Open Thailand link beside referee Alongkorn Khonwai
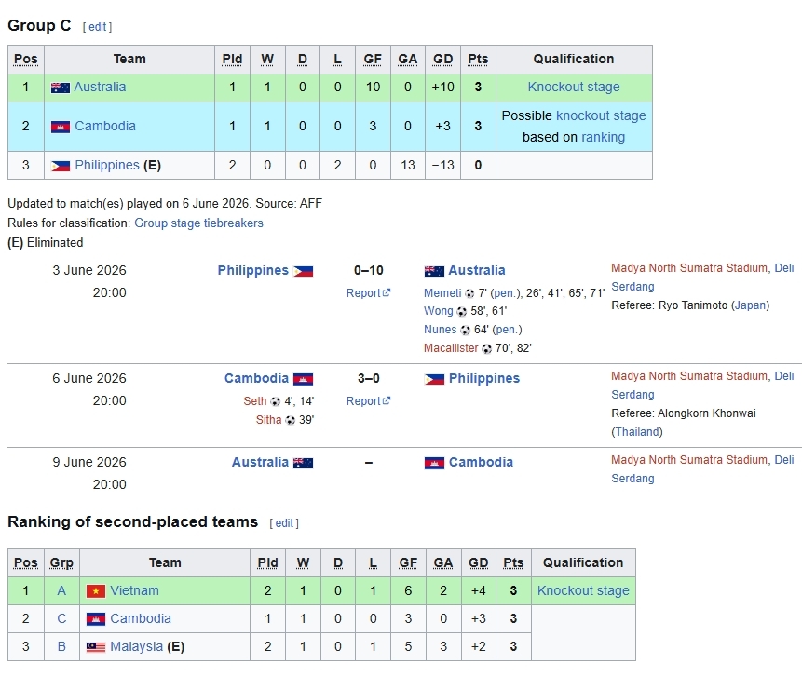 637,432
